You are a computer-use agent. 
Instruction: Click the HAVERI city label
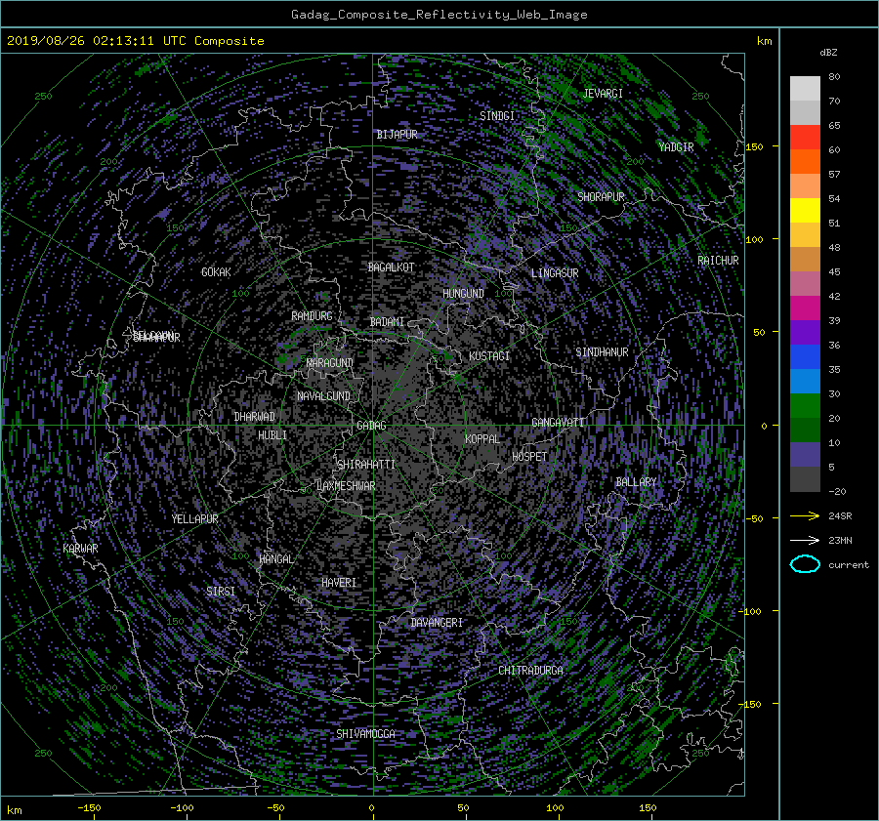point(339,583)
